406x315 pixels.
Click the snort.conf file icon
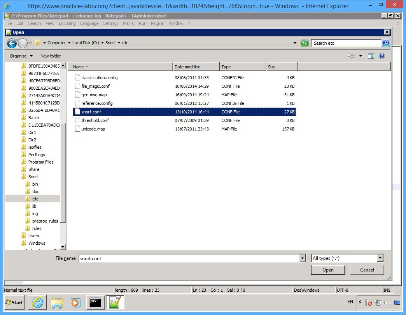tap(77, 112)
